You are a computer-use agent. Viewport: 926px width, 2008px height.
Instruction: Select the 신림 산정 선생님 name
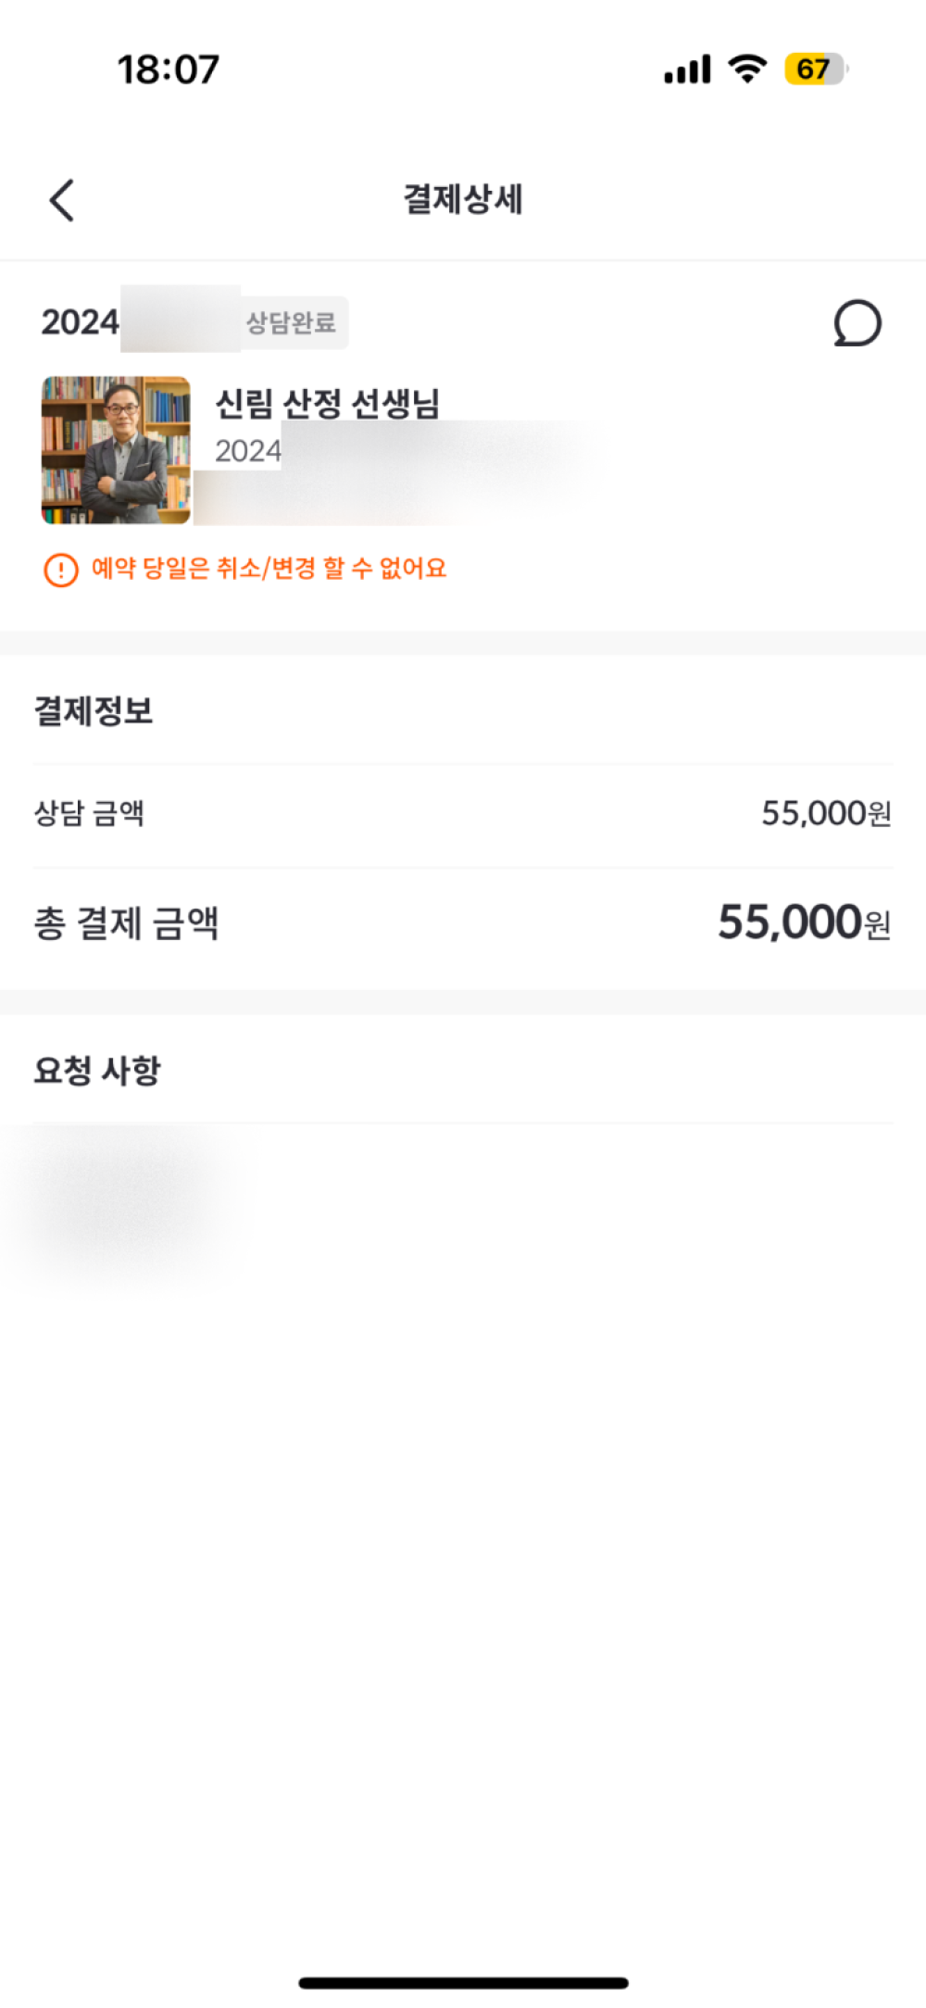(327, 403)
